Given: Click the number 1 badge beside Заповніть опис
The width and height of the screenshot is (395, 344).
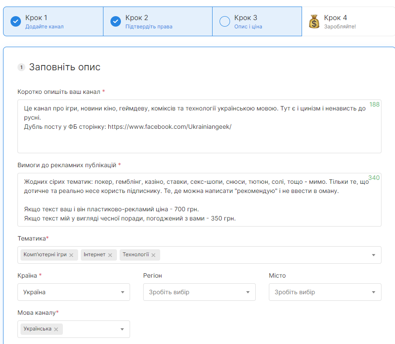Looking at the screenshot, I should (21, 67).
